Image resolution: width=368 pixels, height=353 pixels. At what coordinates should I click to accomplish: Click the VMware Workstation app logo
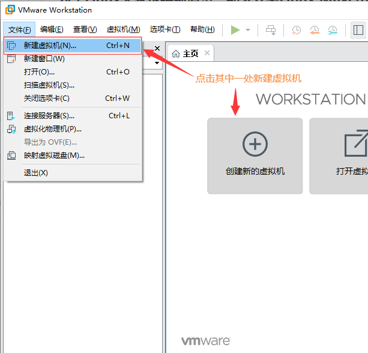[x=10, y=10]
